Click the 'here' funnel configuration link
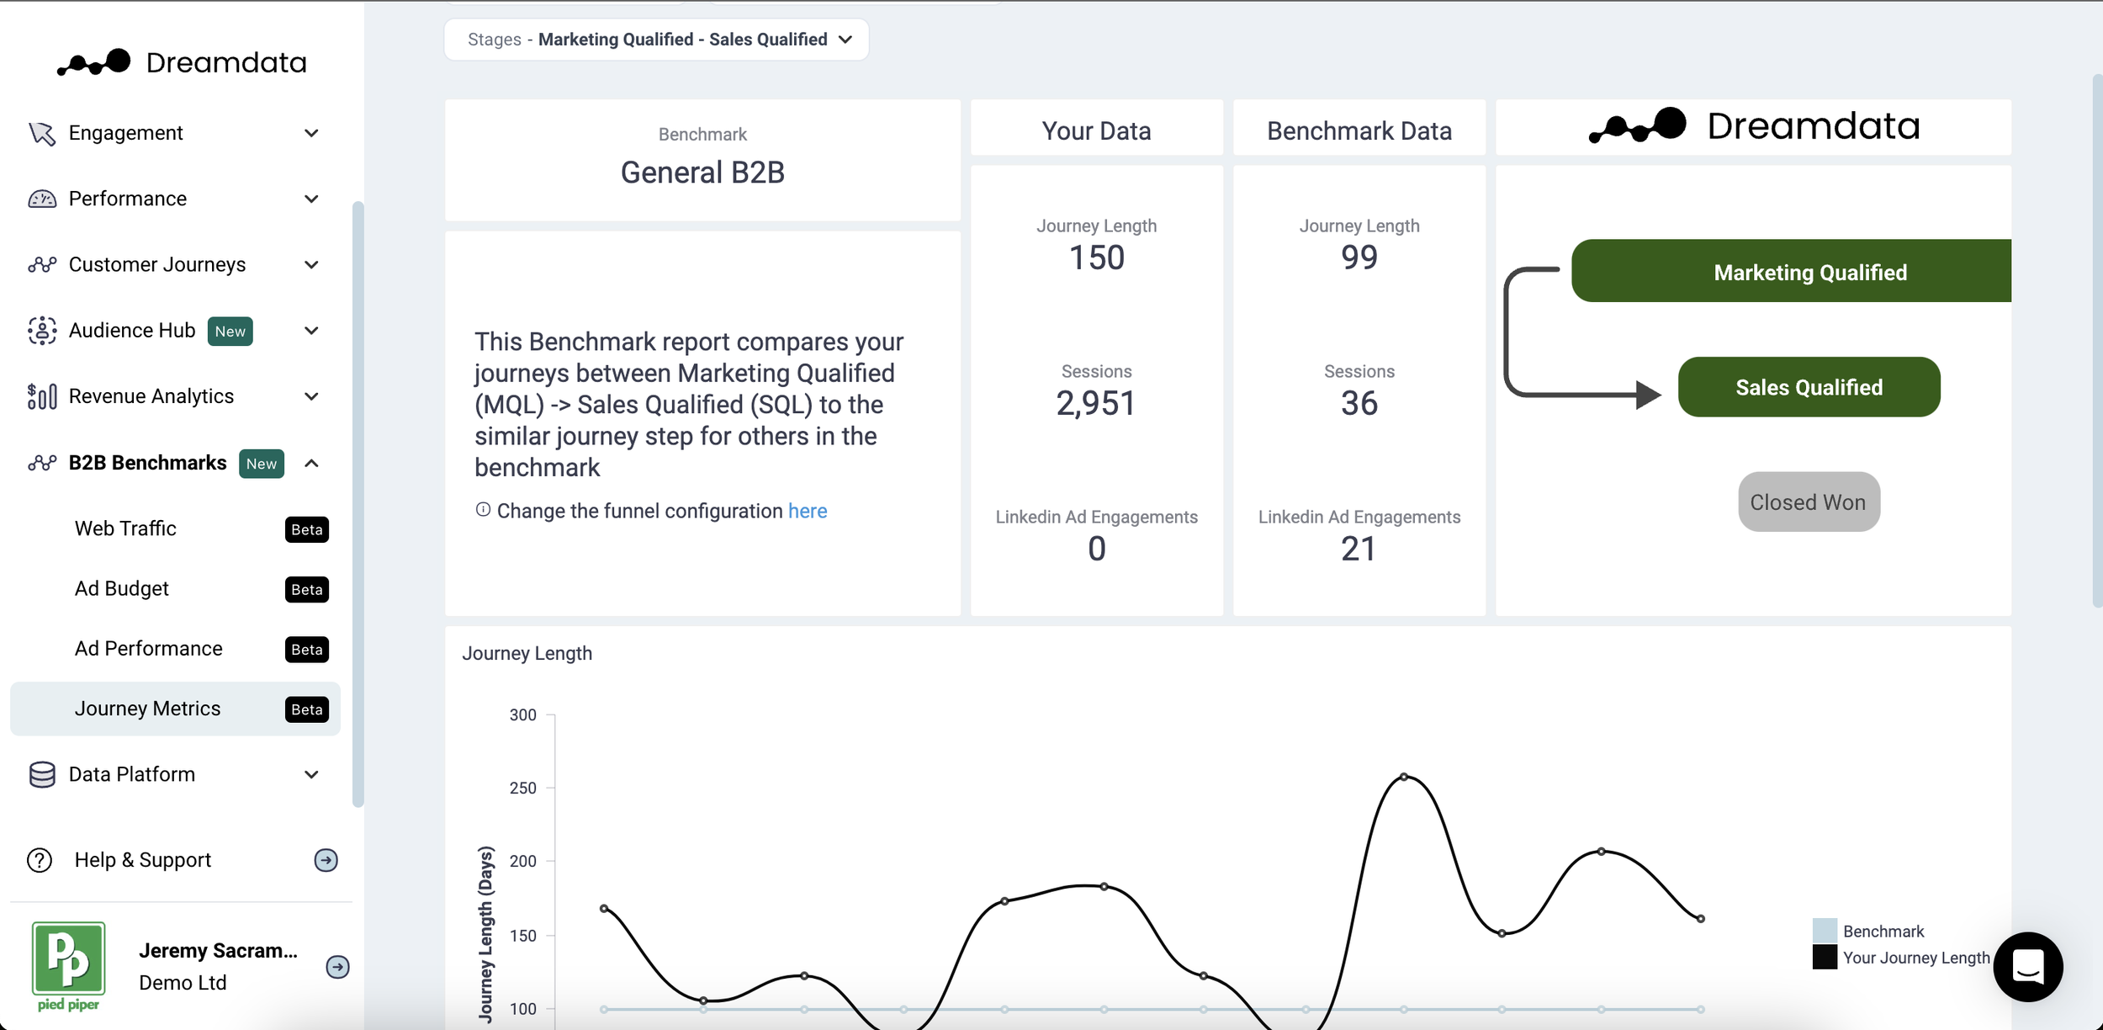Screen dimensions: 2103x1030 (807, 511)
